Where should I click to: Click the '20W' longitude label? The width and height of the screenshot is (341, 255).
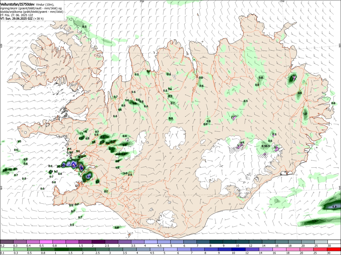pos(142,1)
